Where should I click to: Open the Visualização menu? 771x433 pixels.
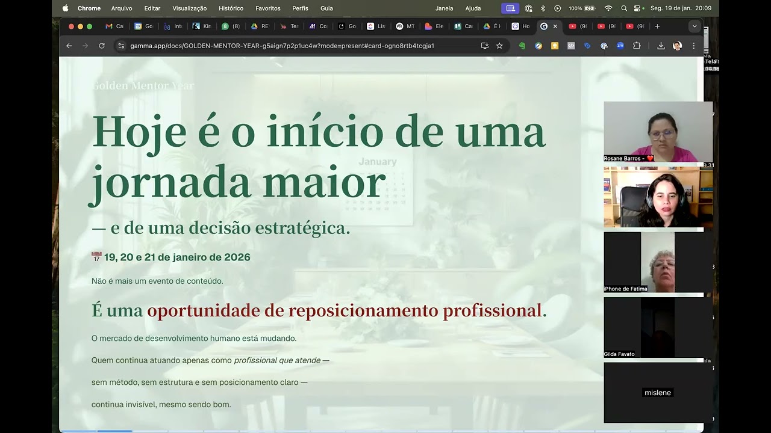(x=190, y=8)
